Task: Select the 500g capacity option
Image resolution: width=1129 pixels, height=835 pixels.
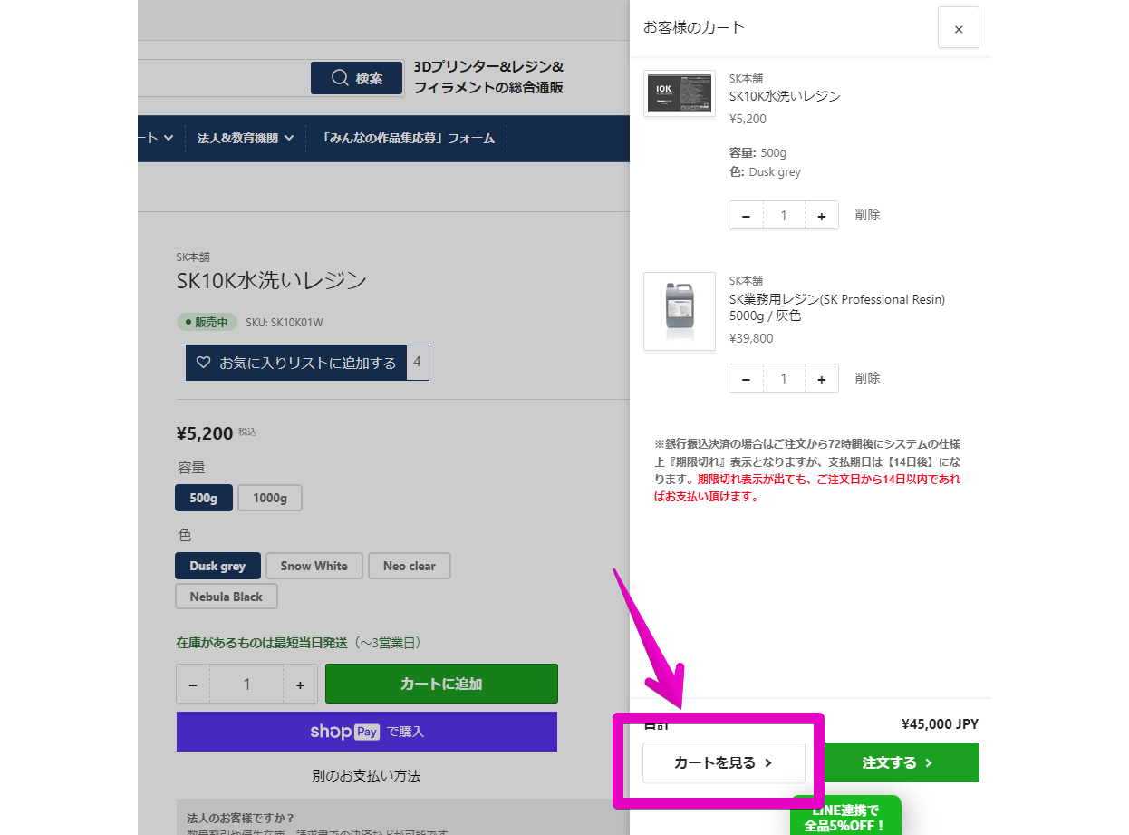Action: coord(204,498)
